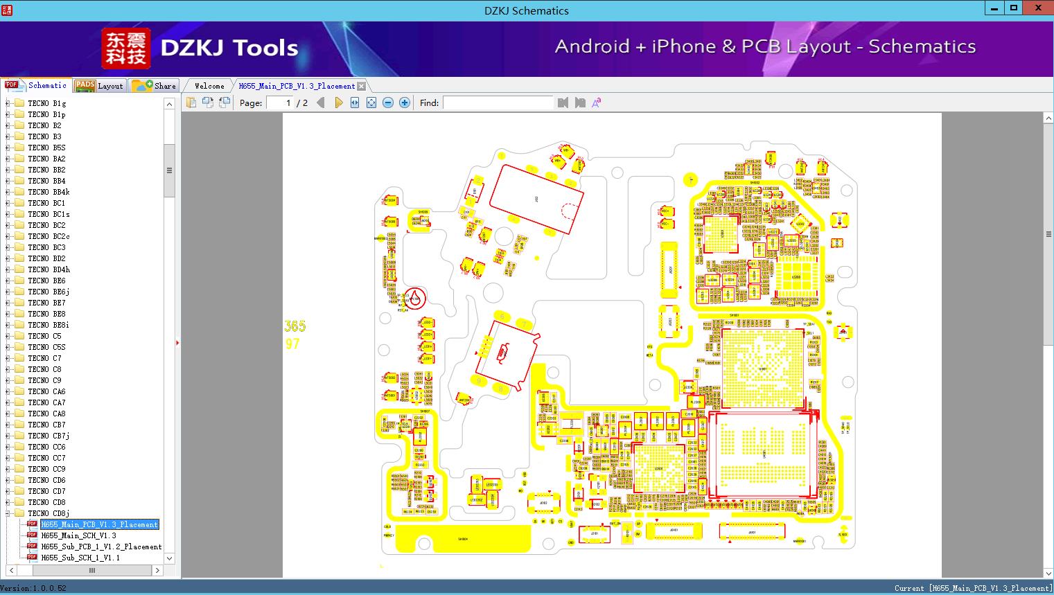1054x595 pixels.
Task: Open H655_Main_SCH_V1.3 schematic file
Action: [x=78, y=535]
